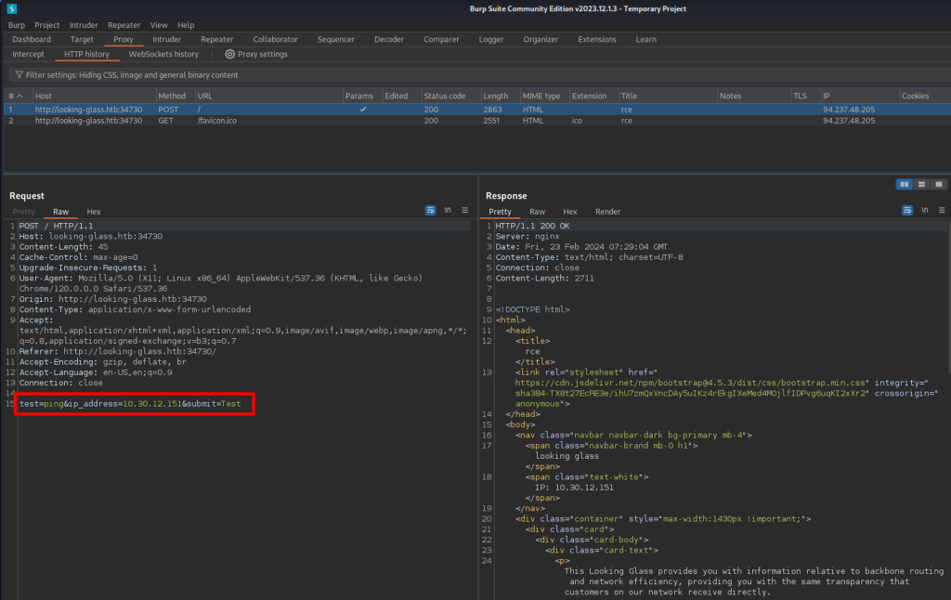Show non-printable chars (\n) in Request panel
The width and height of the screenshot is (951, 600).
448,212
